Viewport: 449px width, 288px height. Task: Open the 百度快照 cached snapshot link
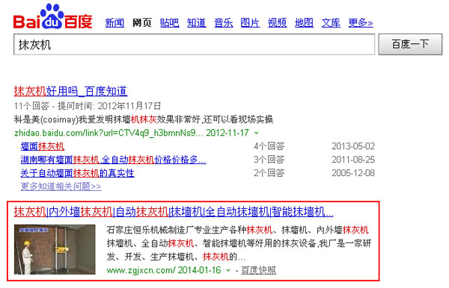[259, 270]
